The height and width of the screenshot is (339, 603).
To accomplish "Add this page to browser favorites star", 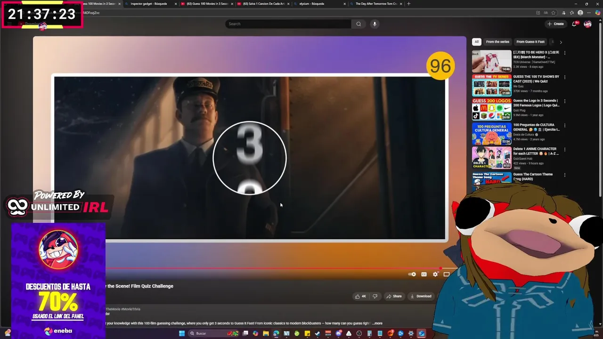I will [x=553, y=13].
